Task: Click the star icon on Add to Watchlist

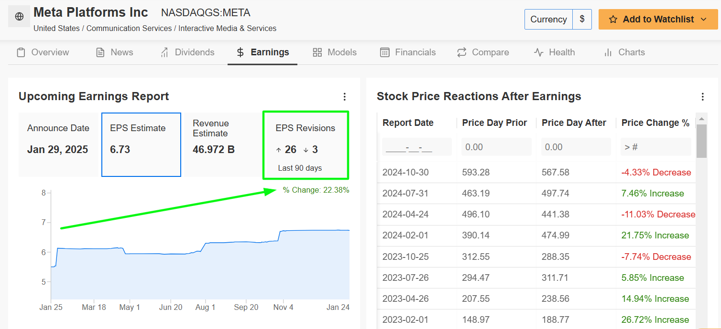Action: (613, 20)
